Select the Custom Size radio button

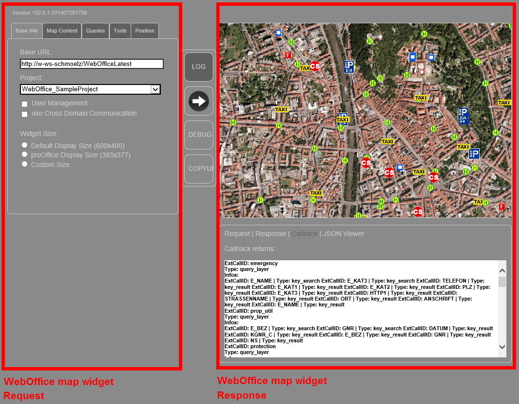(24, 164)
